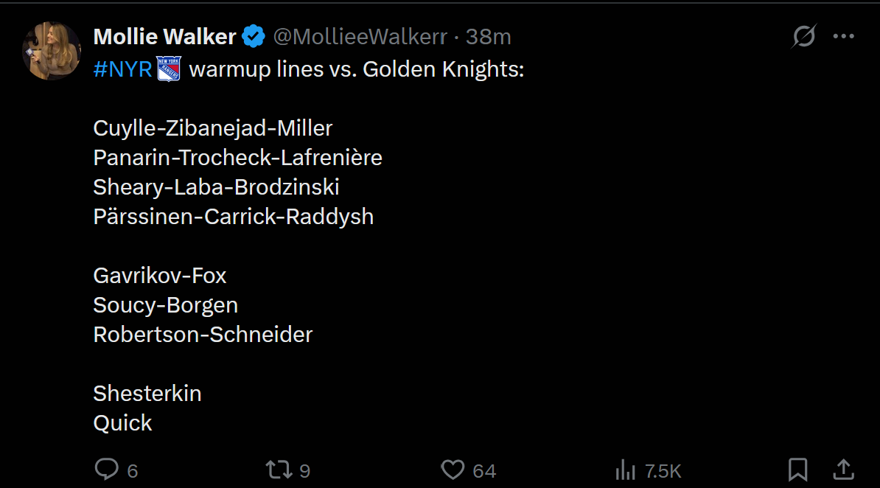Like the tweet with the heart icon

coord(453,470)
